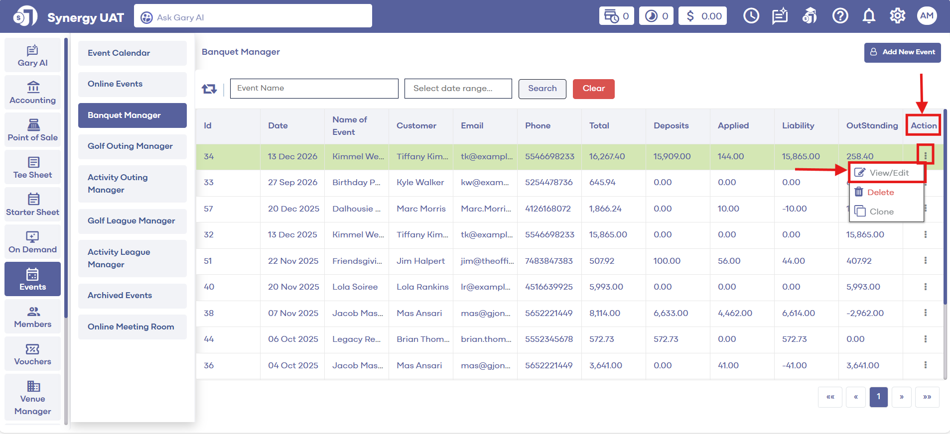The image size is (950, 434).
Task: Select Delete in the action menu
Action: pyautogui.click(x=880, y=192)
